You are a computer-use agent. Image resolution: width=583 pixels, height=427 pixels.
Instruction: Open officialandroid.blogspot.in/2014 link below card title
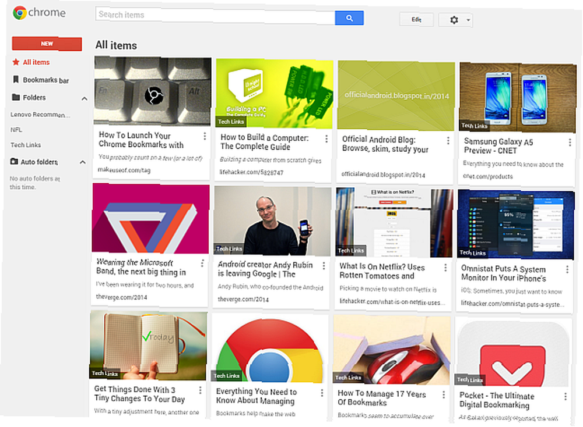[x=384, y=175]
